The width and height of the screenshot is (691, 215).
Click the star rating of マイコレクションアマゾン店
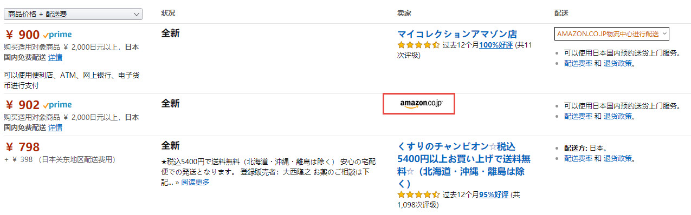tap(418, 45)
